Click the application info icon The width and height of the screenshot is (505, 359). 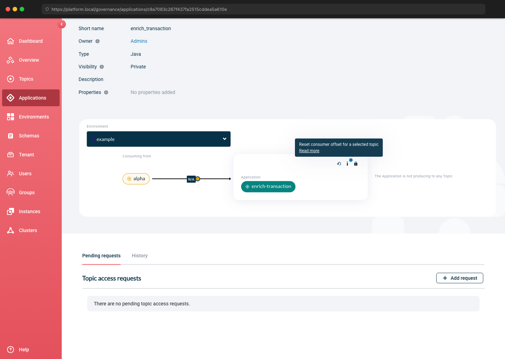pyautogui.click(x=347, y=164)
